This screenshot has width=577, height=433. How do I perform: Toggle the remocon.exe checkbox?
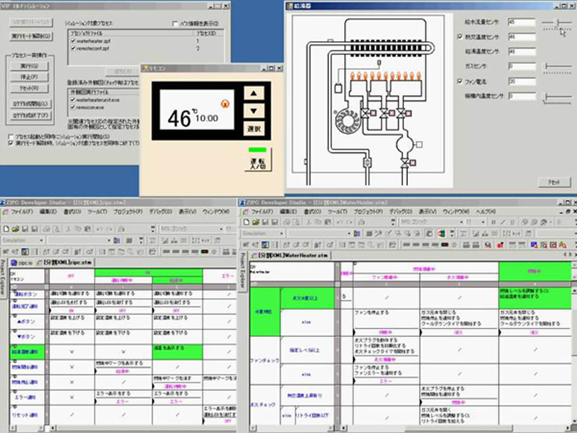click(73, 106)
